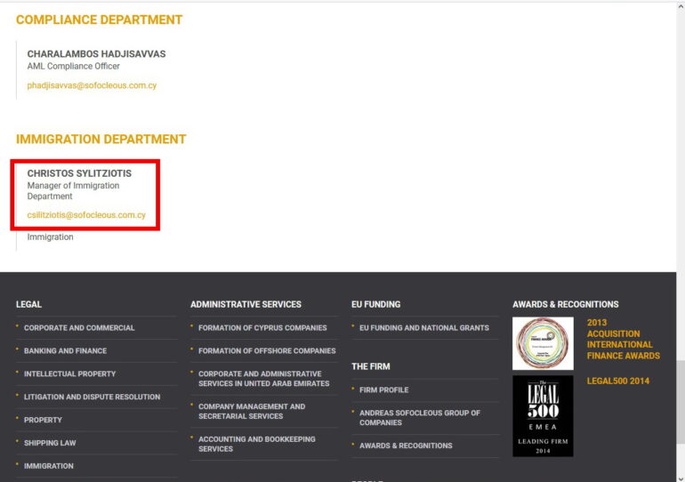
Task: Open Formation of Offshore Companies link
Action: coord(267,351)
